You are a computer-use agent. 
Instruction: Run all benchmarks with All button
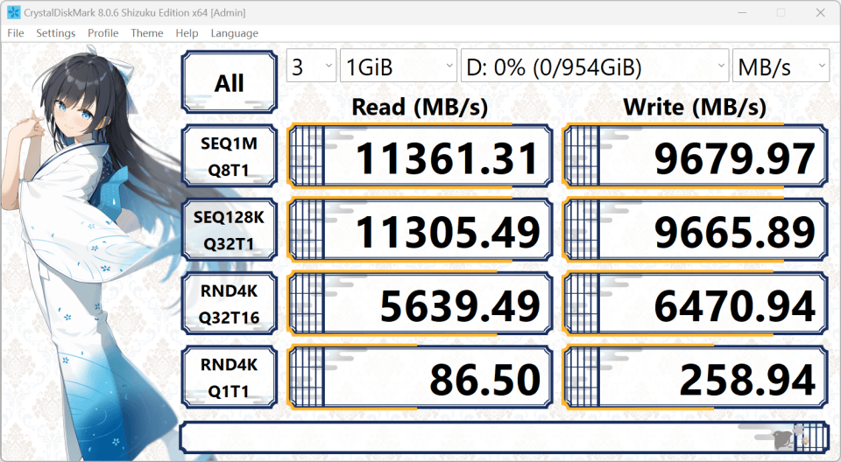[x=229, y=82]
